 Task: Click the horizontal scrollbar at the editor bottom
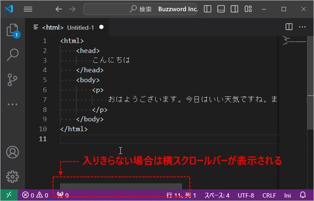point(121,186)
